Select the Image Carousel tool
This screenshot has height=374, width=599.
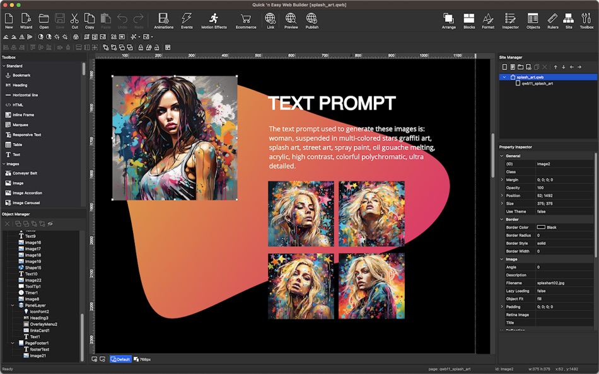pyautogui.click(x=22, y=203)
